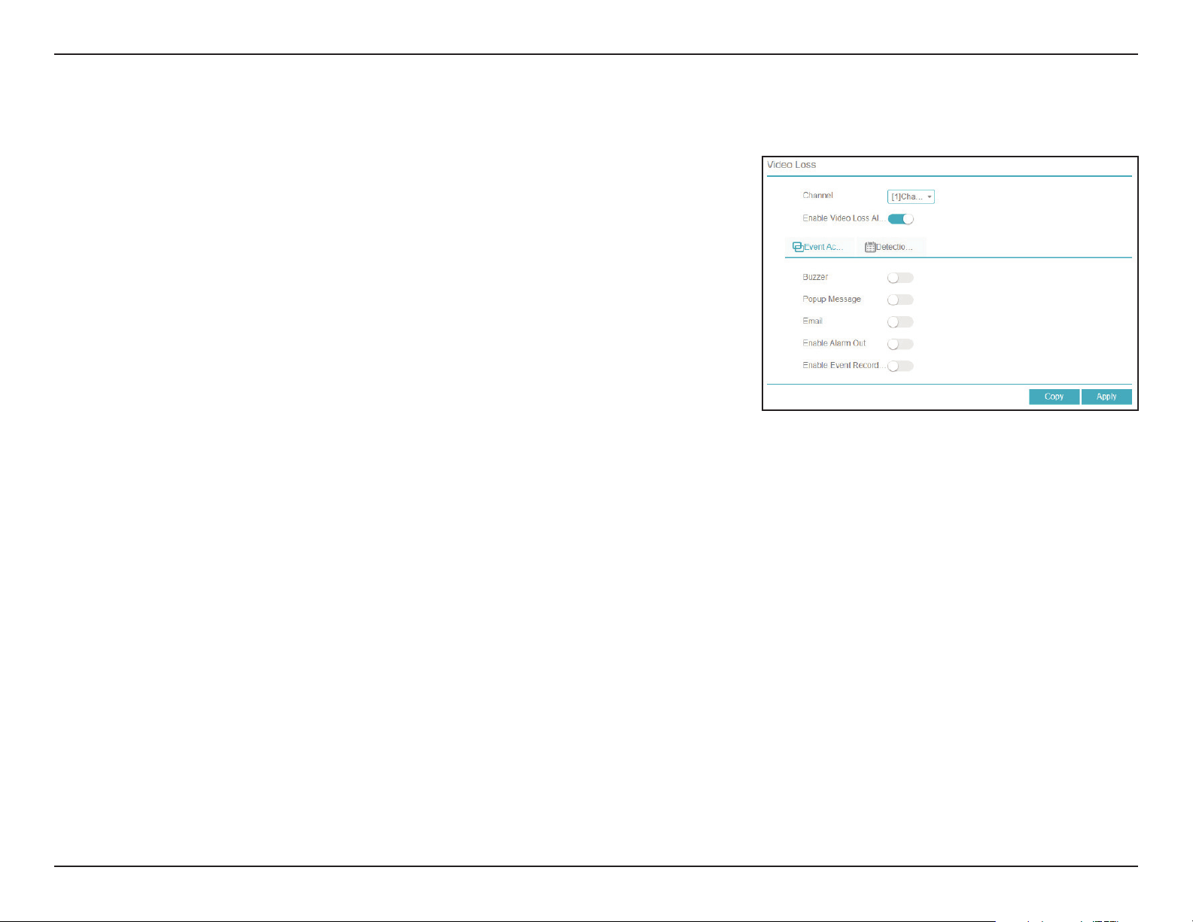The height and width of the screenshot is (922, 1193).
Task: Turn on Enable Event Record toggle
Action: tap(900, 366)
